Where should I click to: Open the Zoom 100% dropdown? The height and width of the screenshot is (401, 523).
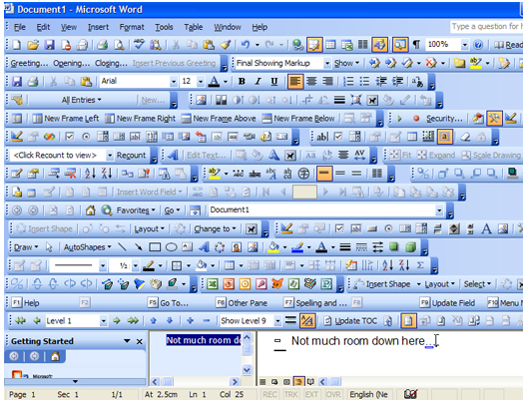465,45
